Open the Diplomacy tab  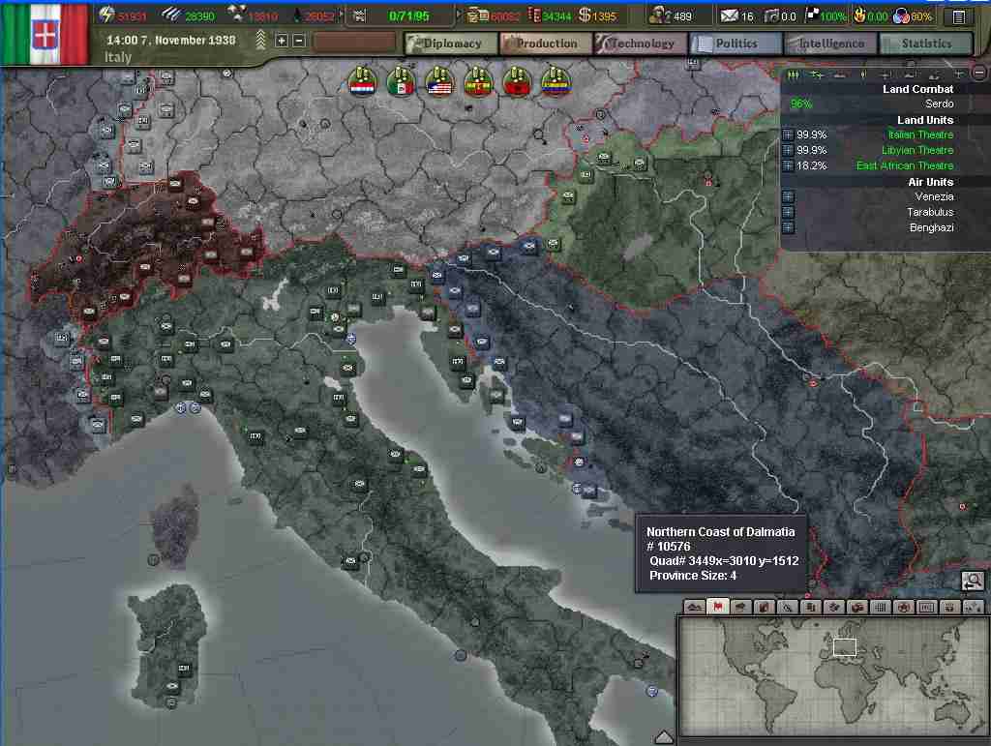click(x=451, y=44)
